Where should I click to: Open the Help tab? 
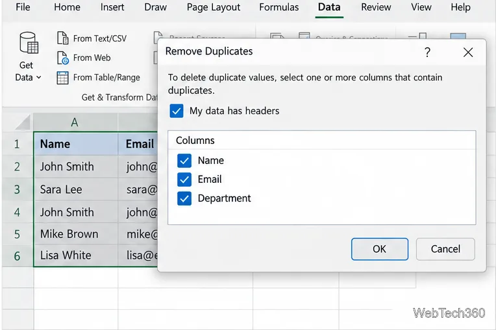tap(460, 7)
